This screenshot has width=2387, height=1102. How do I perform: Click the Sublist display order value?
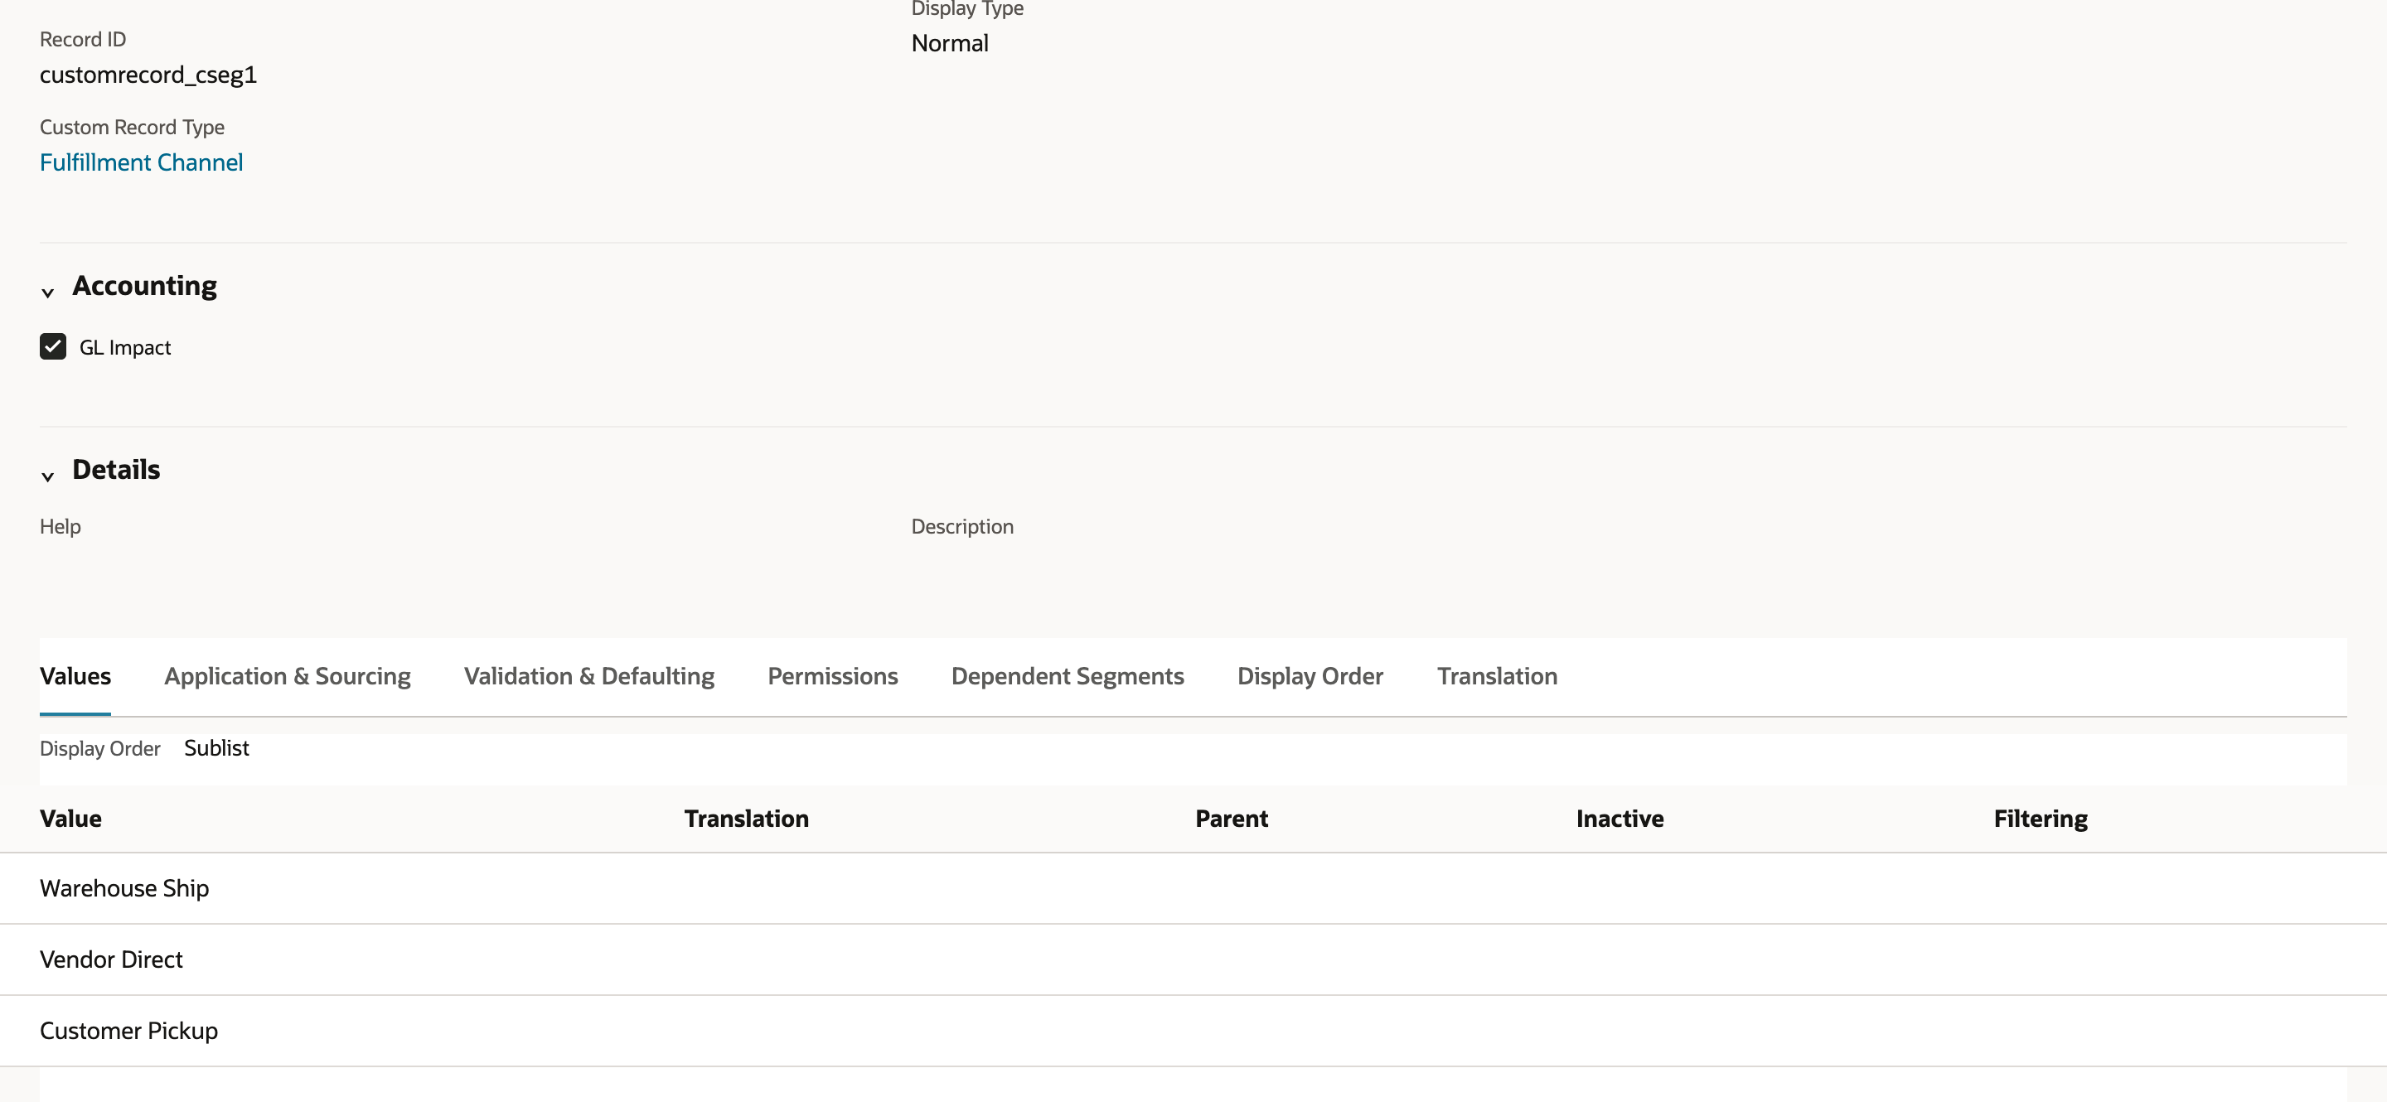217,748
